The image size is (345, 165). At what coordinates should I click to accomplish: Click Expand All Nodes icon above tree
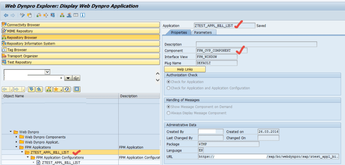31,89
